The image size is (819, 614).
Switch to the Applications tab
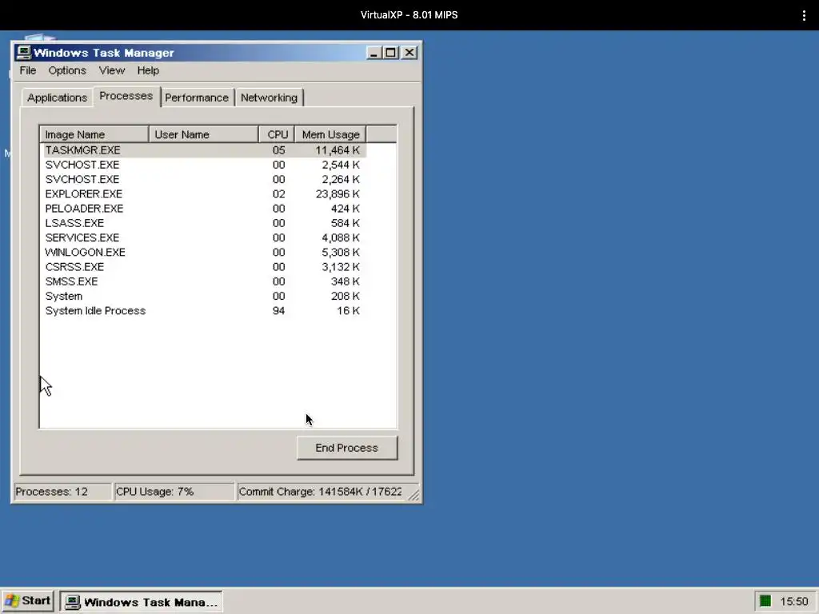57,98
